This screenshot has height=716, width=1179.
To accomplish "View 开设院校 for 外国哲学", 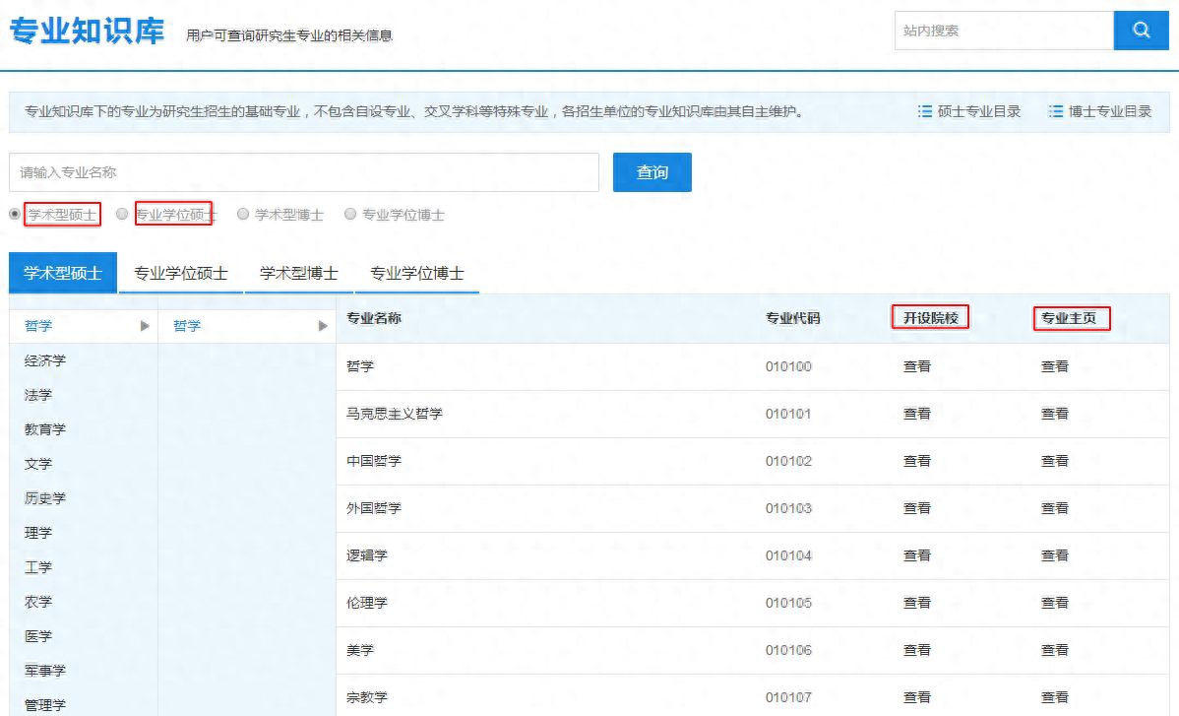I will point(916,508).
